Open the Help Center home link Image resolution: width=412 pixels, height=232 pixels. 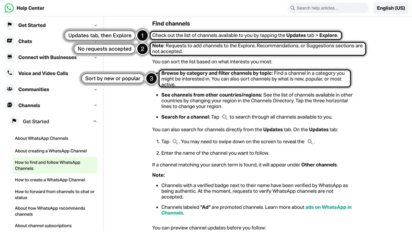point(30,8)
